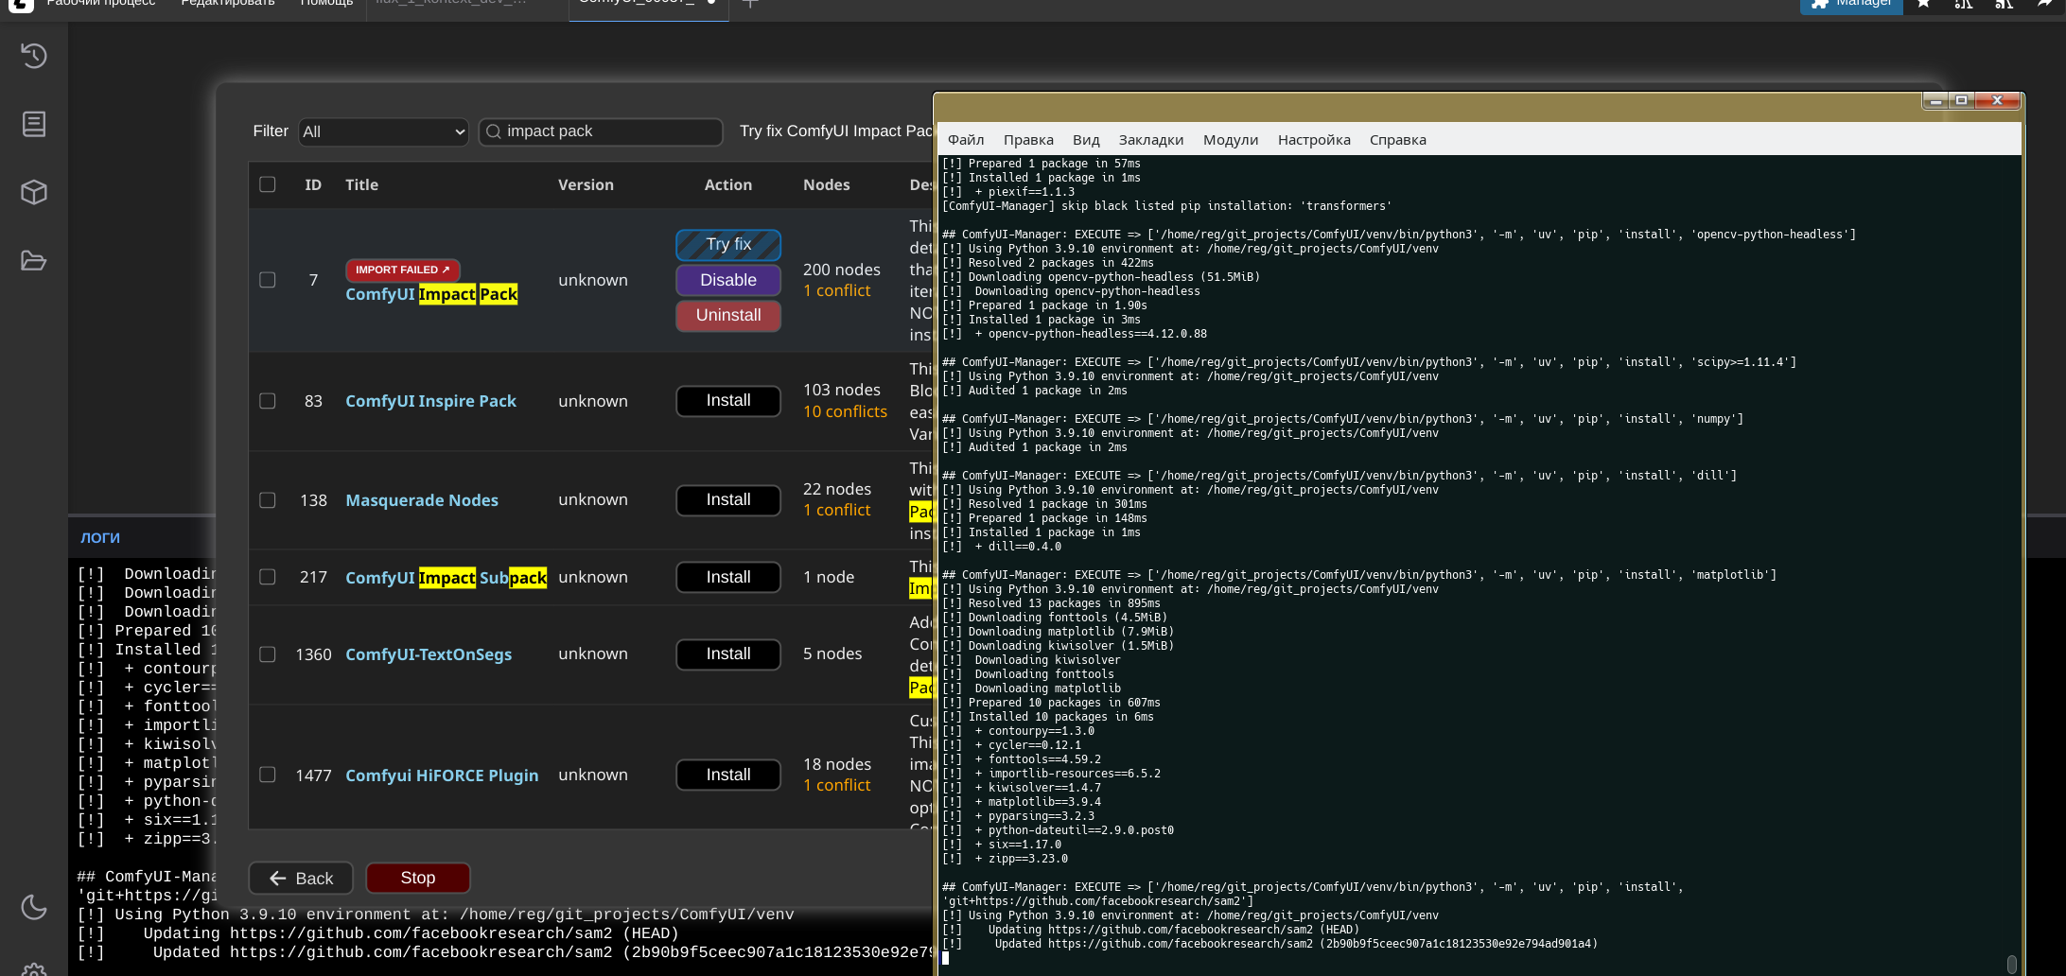The width and height of the screenshot is (2066, 976).
Task: Open the Masquerade Nodes title link
Action: pyautogui.click(x=422, y=500)
